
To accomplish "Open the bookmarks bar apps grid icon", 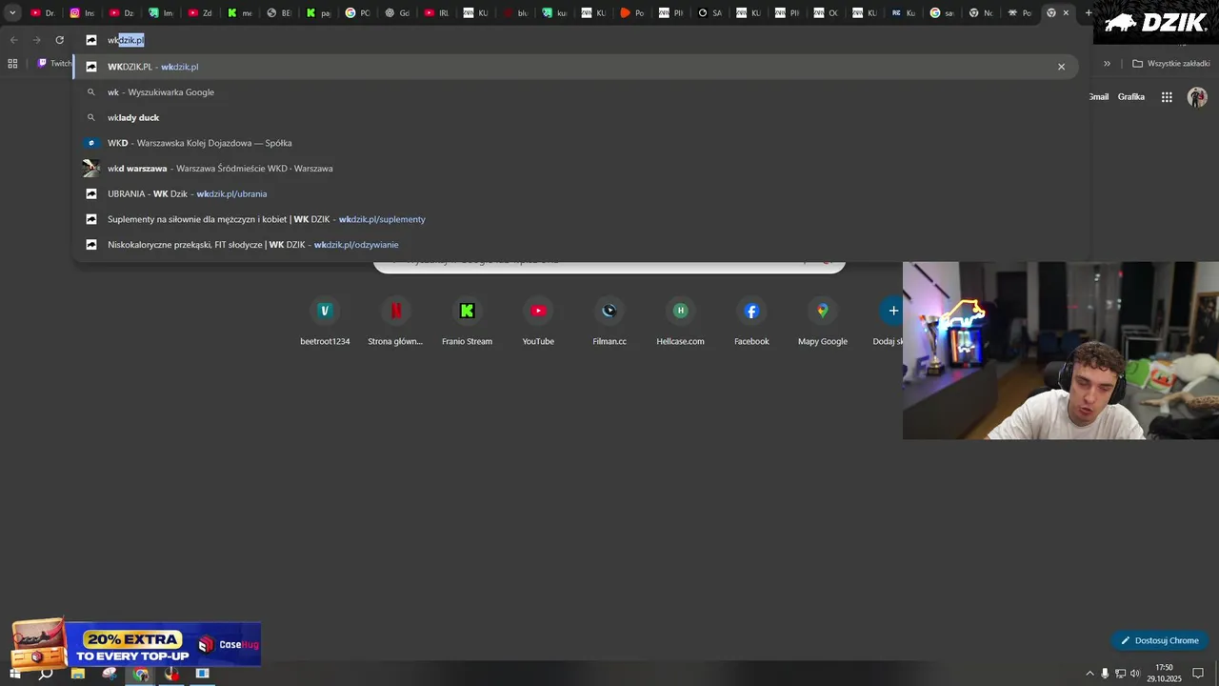I will coord(12,64).
